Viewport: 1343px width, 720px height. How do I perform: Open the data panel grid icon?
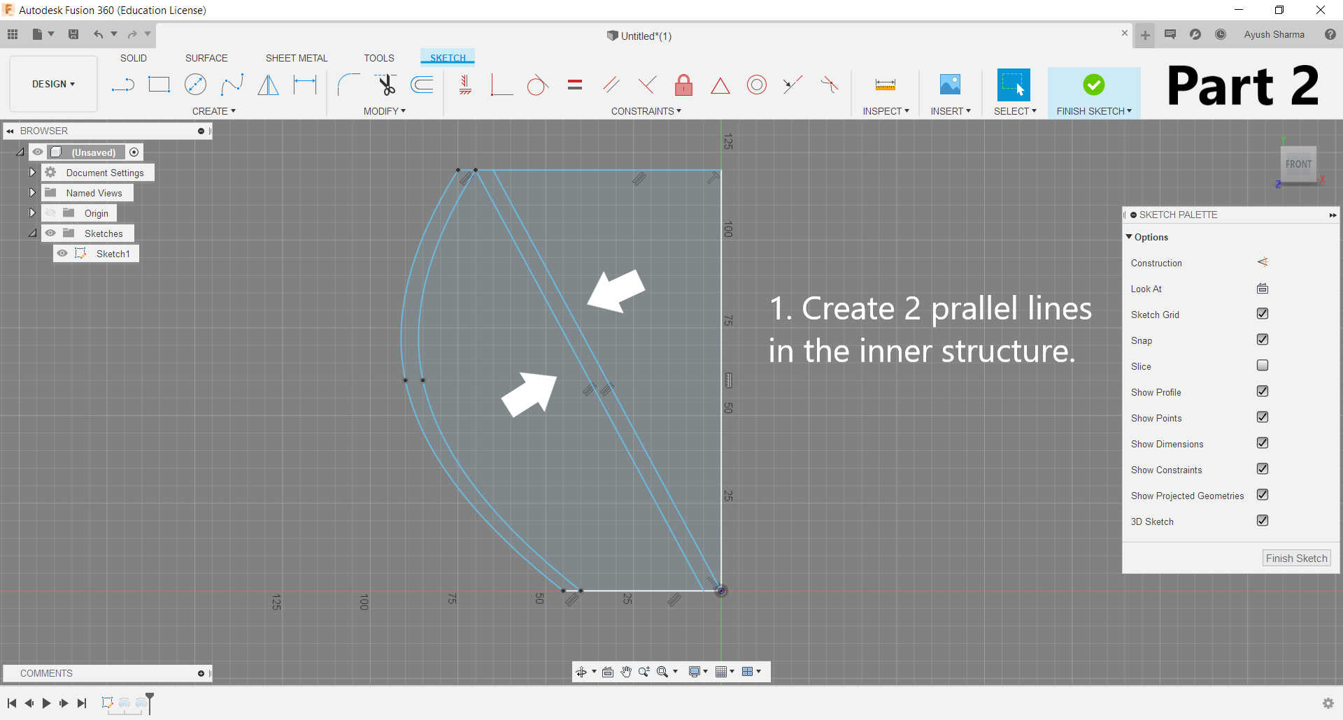[13, 34]
